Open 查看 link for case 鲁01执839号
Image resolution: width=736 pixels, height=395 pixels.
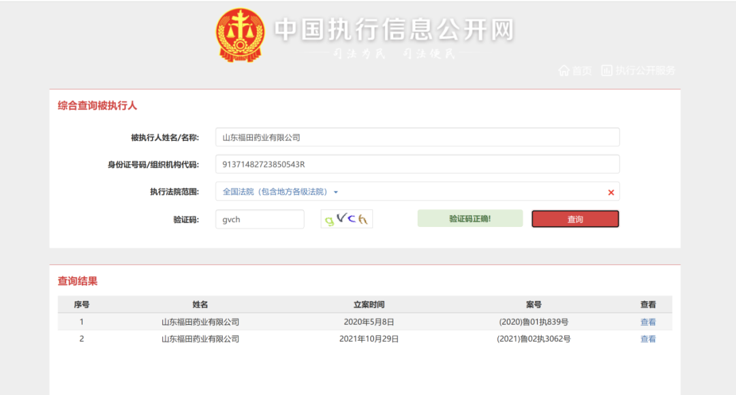(x=647, y=322)
